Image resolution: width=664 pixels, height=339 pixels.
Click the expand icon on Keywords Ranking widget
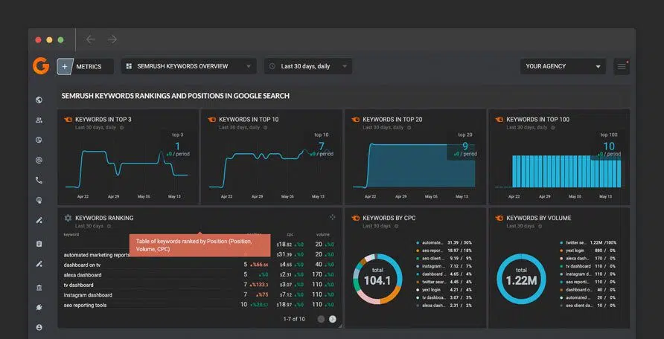click(x=333, y=217)
